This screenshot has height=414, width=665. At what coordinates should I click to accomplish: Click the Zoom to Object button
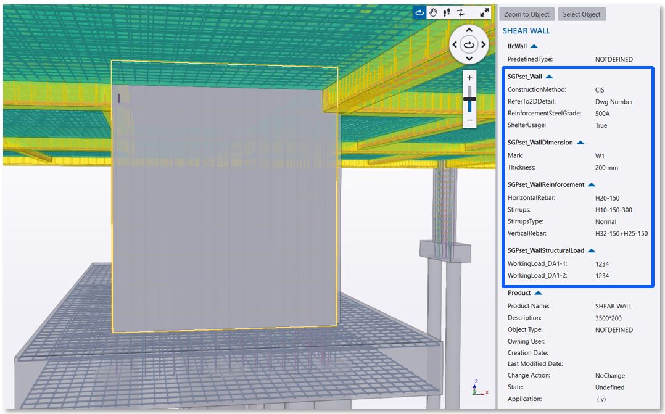pyautogui.click(x=526, y=14)
